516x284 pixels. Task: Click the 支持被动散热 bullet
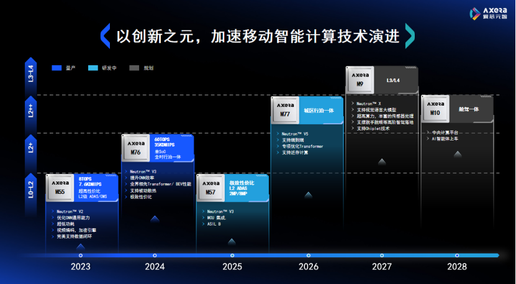pos(143,191)
